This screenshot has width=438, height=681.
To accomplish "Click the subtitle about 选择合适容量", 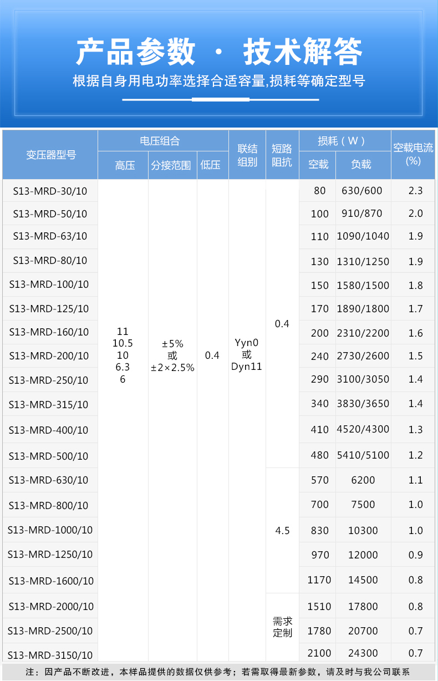I will coord(219,81).
